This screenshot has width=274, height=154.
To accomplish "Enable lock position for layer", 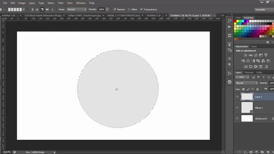I will (253, 89).
